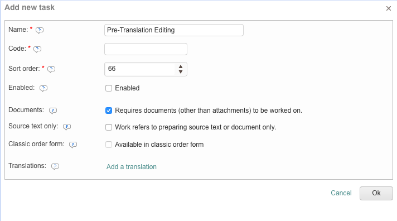Open help bubble next to Name label
The width and height of the screenshot is (397, 221).
40,30
